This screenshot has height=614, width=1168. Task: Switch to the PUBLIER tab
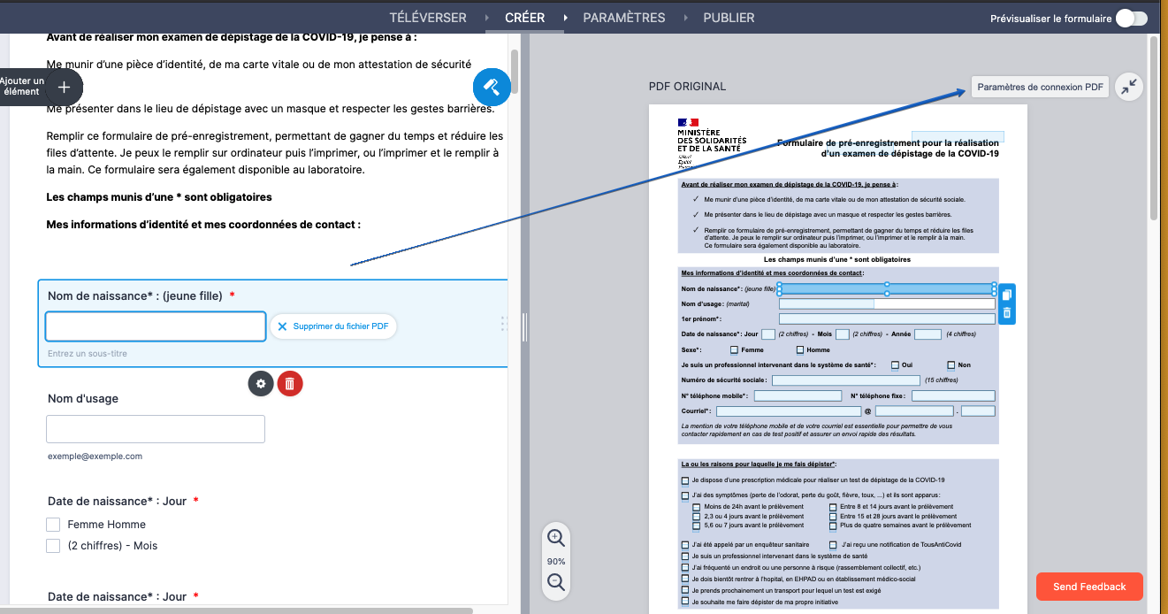pyautogui.click(x=729, y=18)
